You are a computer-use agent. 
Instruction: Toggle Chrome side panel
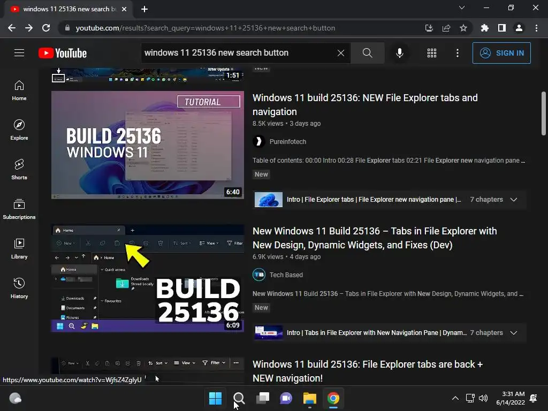tap(502, 28)
